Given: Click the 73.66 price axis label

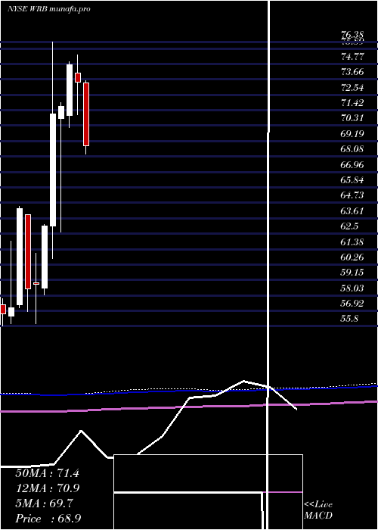Looking at the screenshot, I should pyautogui.click(x=352, y=72).
